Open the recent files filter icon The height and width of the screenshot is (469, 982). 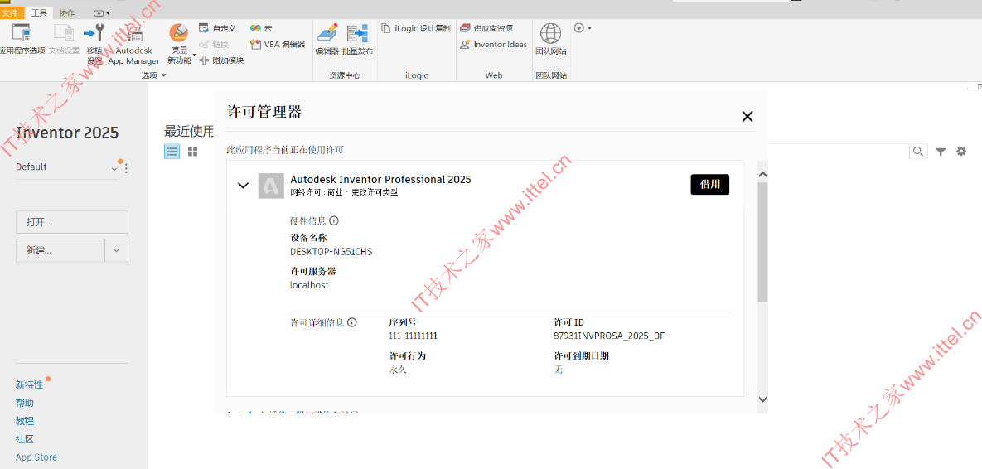(941, 152)
